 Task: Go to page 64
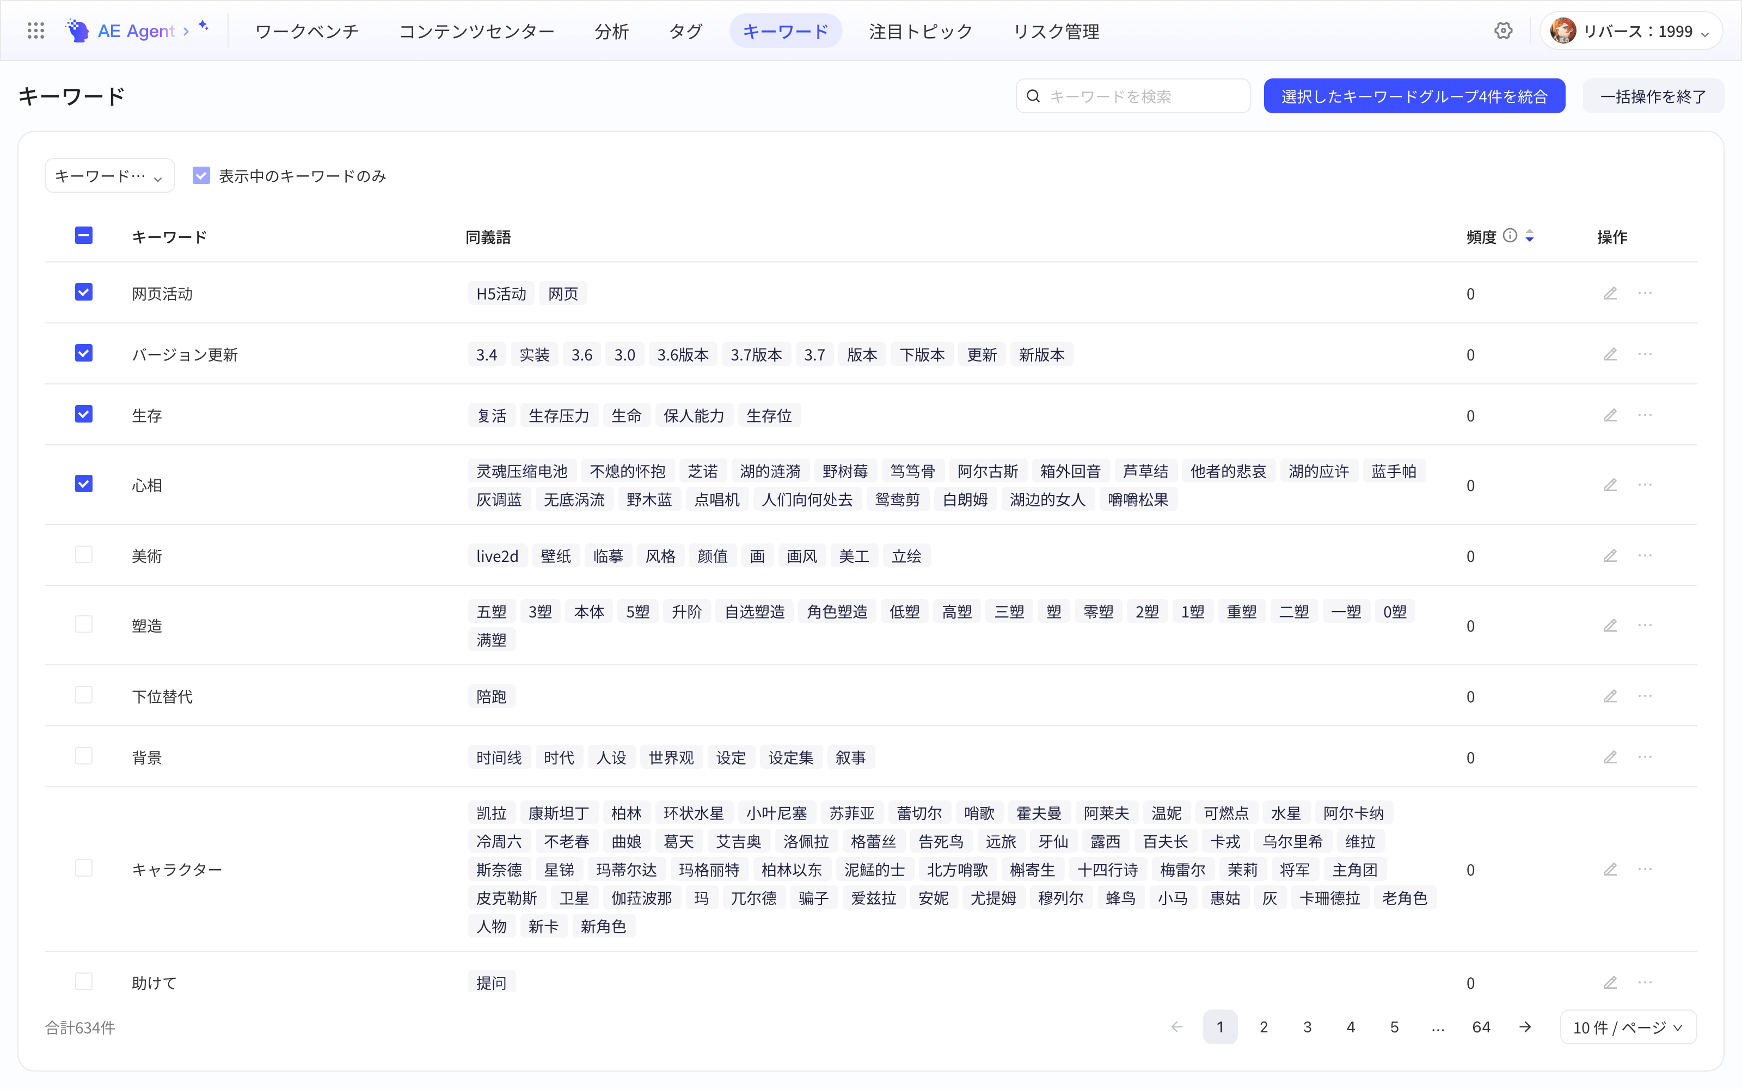(x=1481, y=1027)
